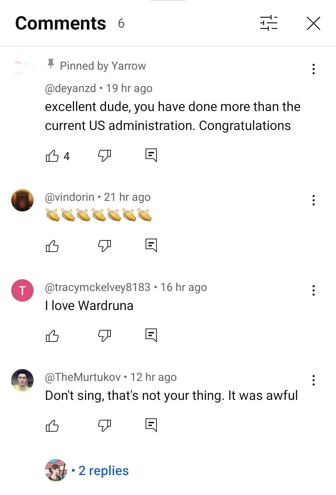Reply to @vindorin's clapping comment

pyautogui.click(x=151, y=245)
